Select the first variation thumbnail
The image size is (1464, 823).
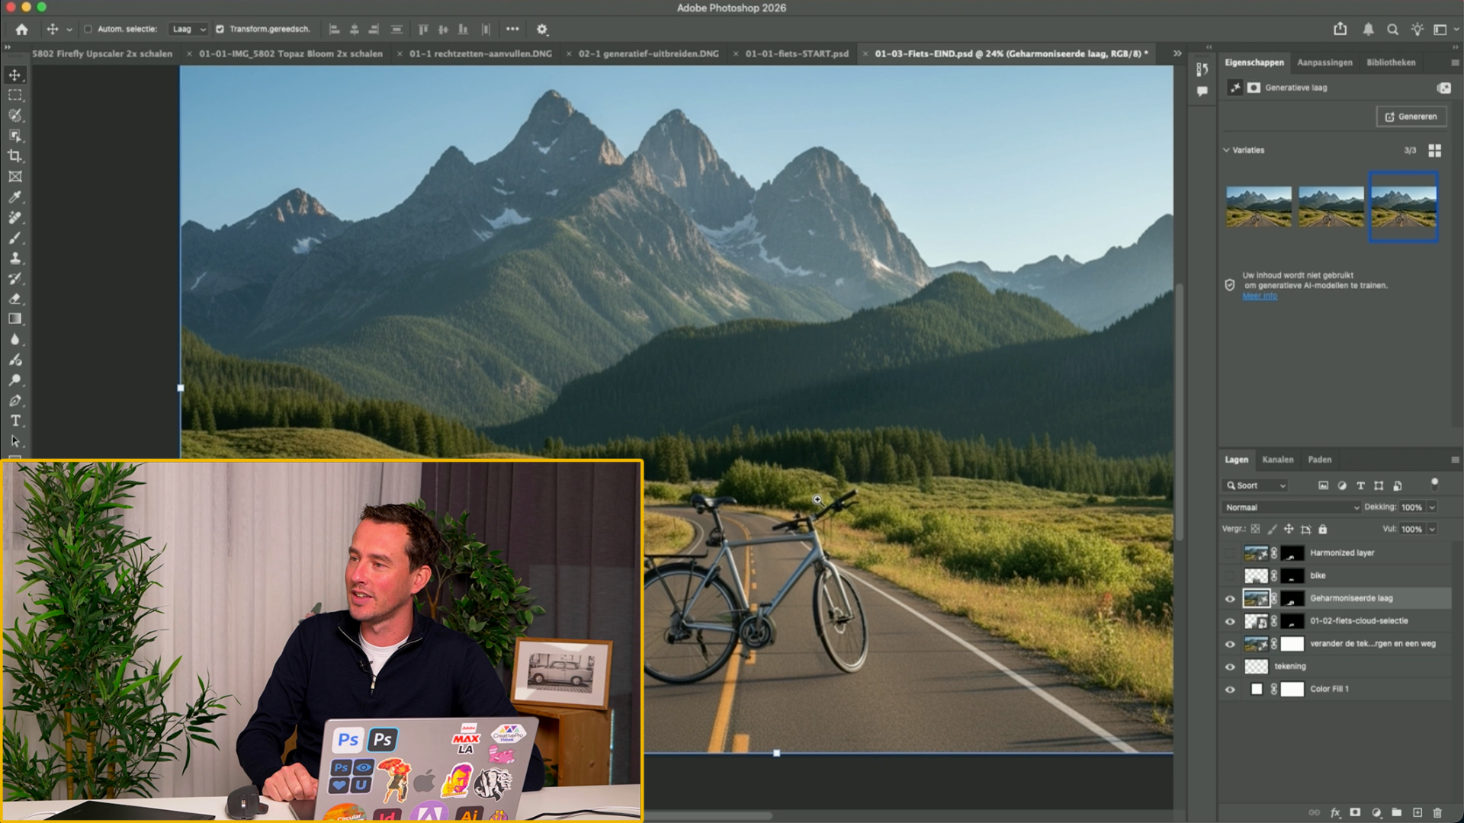coord(1258,207)
